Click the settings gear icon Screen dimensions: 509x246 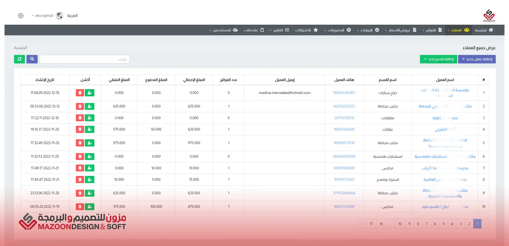tap(21, 16)
